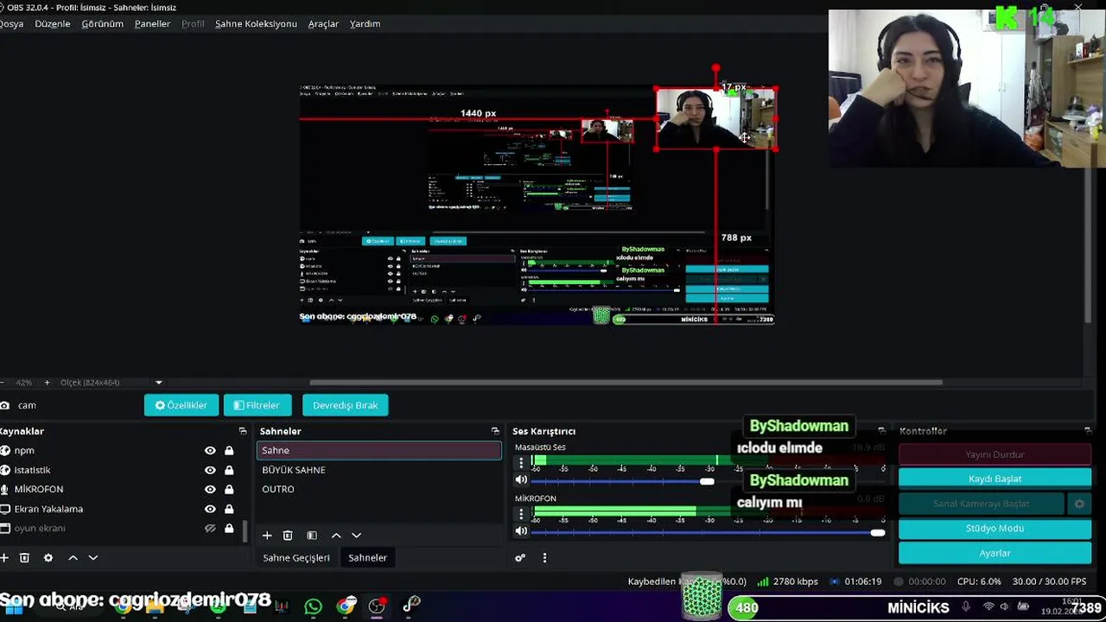
Task: Add a new scene with Sahneler plus icon
Action: (267, 536)
